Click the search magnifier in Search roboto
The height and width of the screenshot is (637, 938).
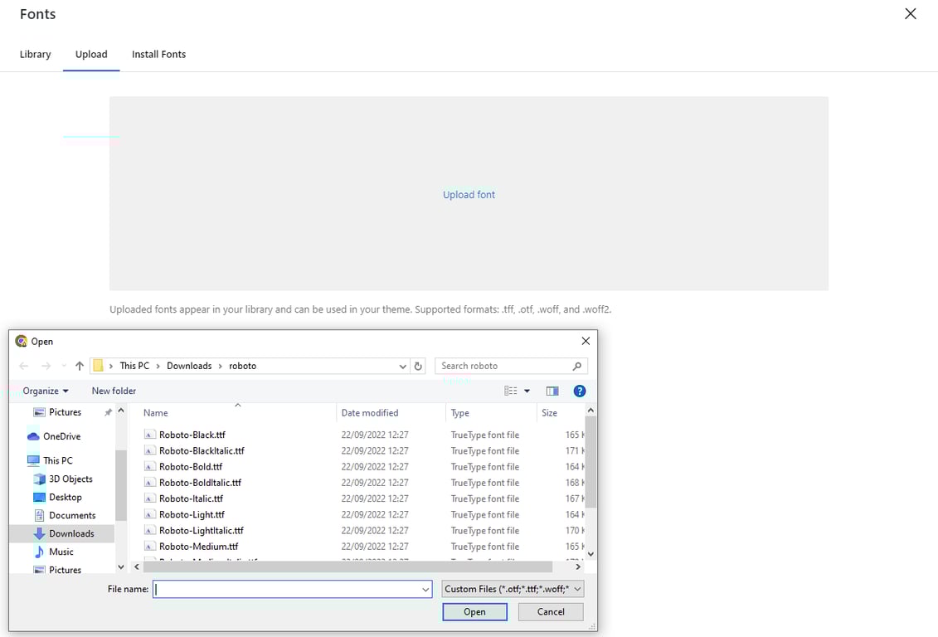(x=576, y=366)
